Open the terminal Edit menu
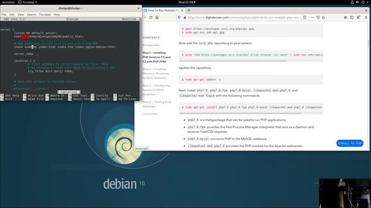This screenshot has height=208, width=371. click(x=12, y=14)
